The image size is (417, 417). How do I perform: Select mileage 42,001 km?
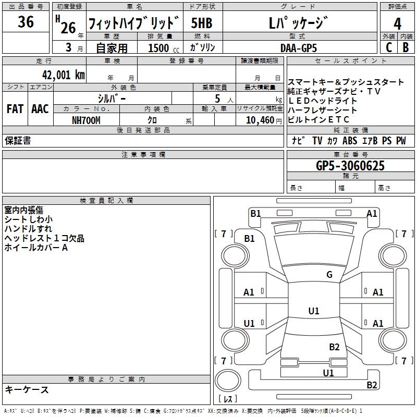click(64, 75)
